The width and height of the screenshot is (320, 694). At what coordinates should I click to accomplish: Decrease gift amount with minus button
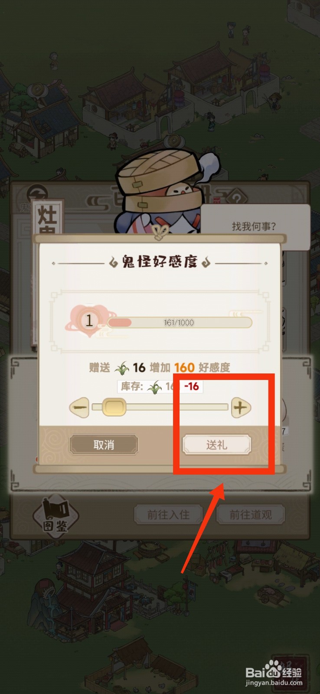(79, 408)
